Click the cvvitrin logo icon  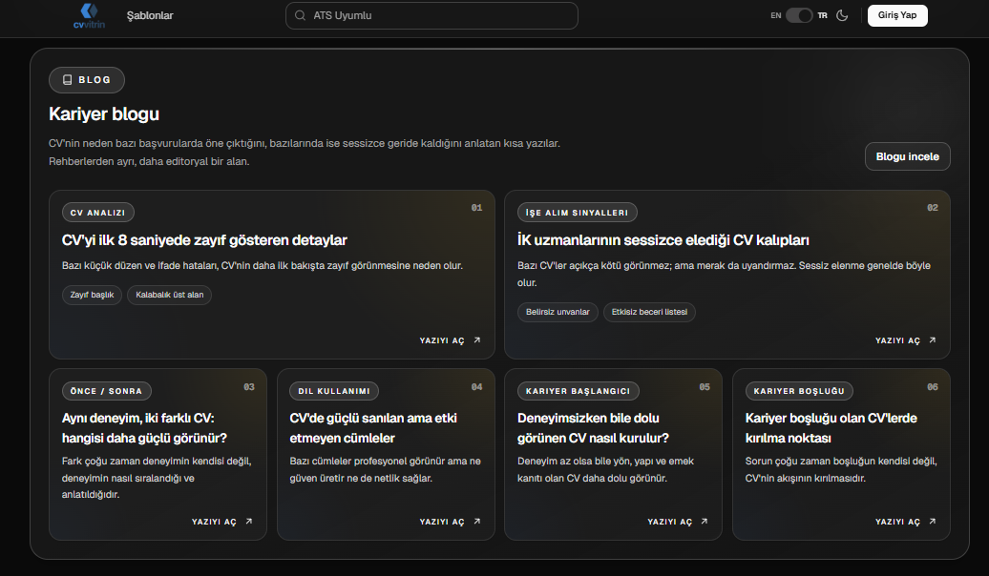(x=89, y=16)
